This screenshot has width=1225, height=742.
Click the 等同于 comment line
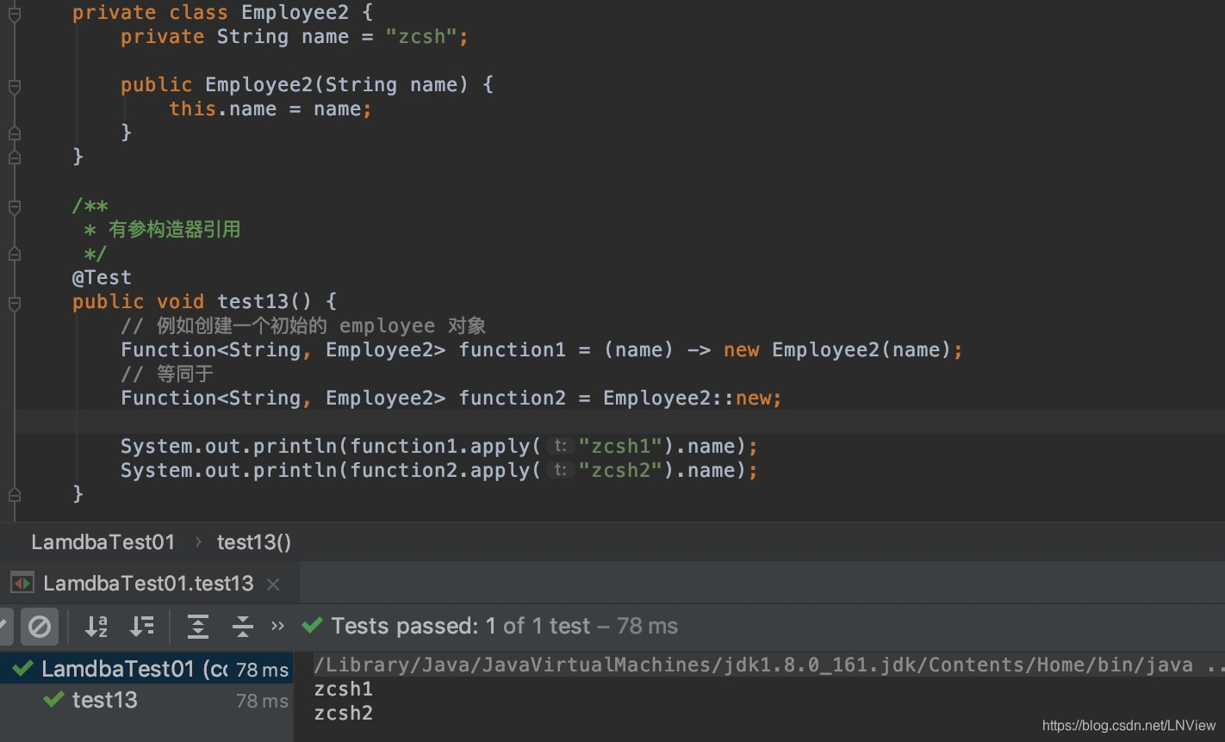pyautogui.click(x=167, y=374)
